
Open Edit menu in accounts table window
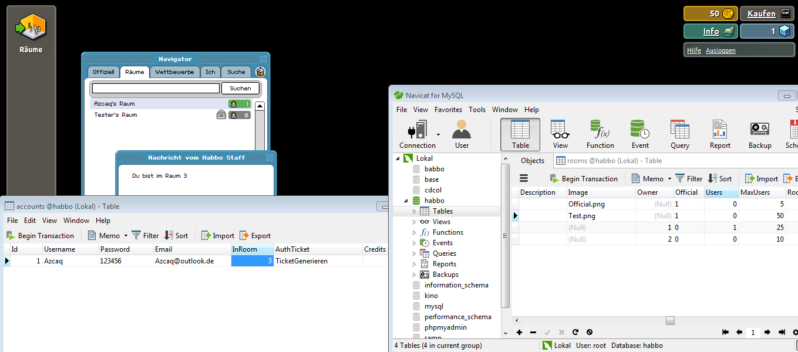tap(31, 221)
